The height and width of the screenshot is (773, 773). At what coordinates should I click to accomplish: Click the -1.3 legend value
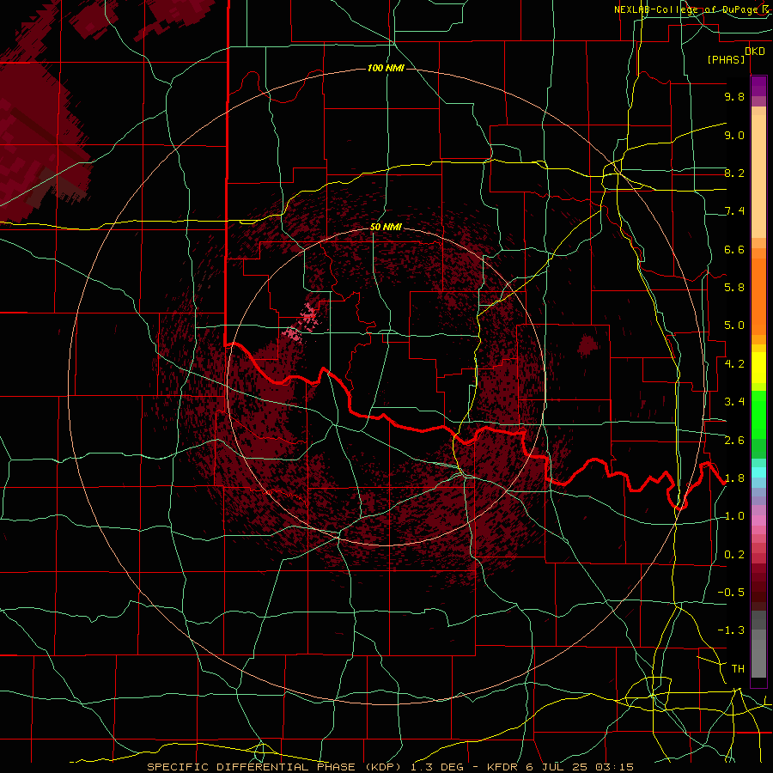coord(731,630)
